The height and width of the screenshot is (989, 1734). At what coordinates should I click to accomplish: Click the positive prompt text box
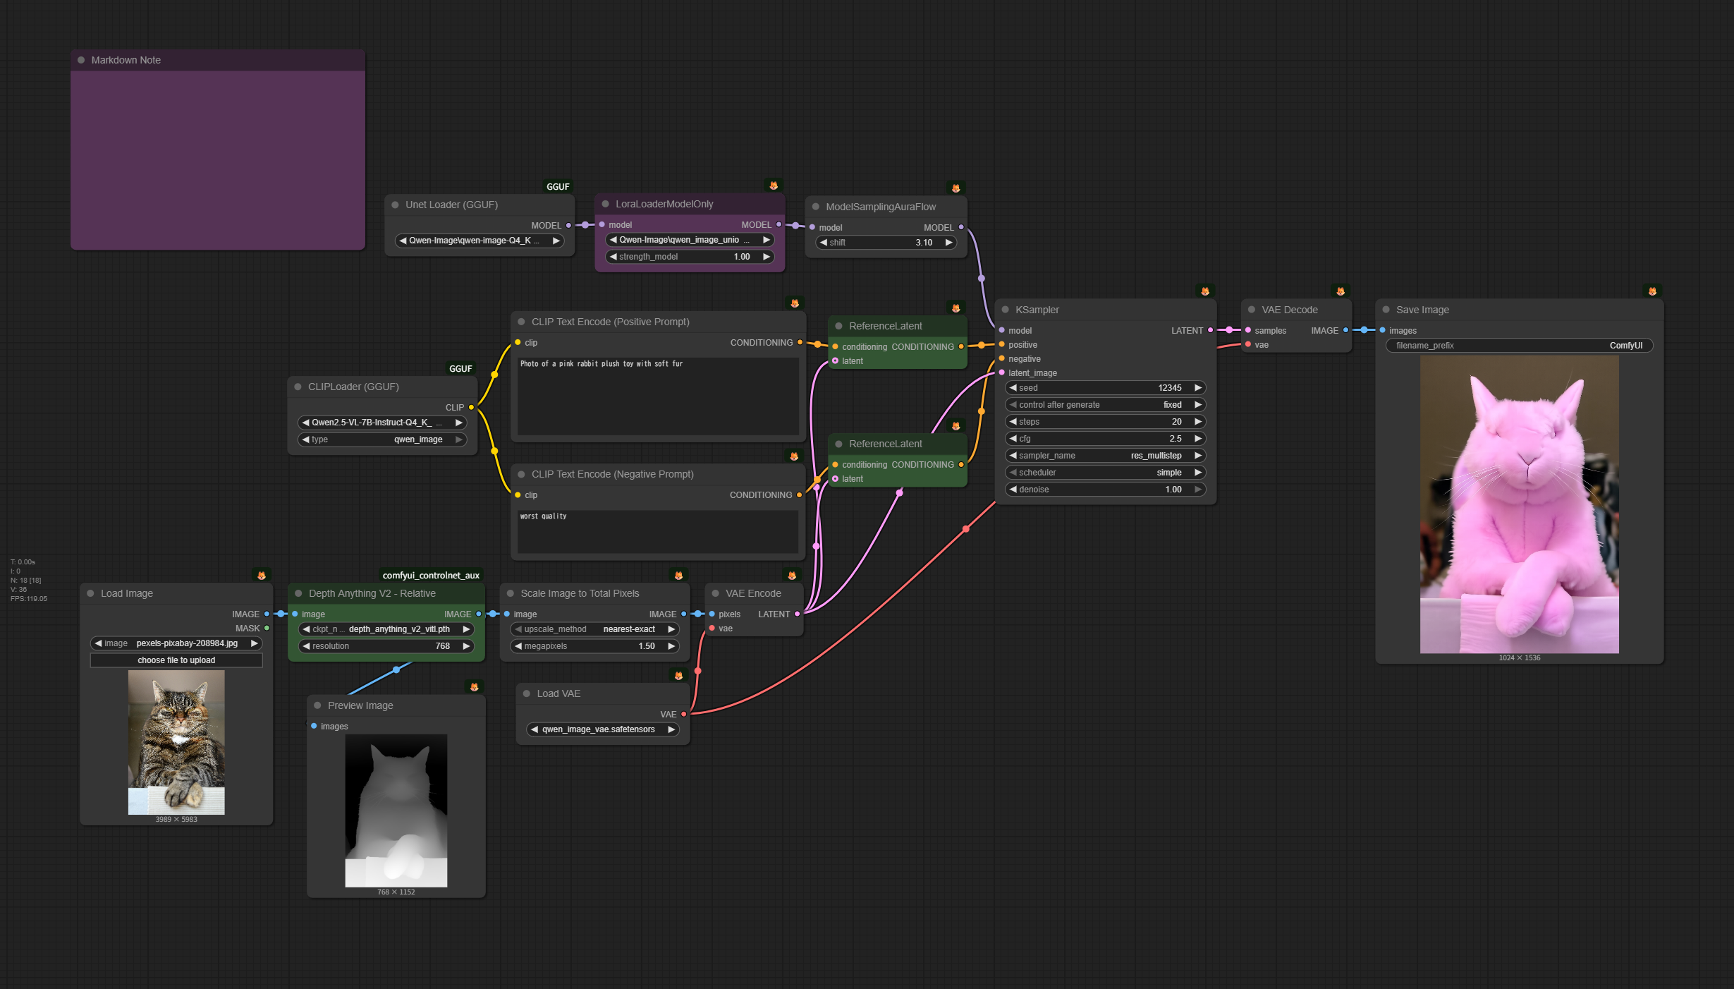coord(657,395)
